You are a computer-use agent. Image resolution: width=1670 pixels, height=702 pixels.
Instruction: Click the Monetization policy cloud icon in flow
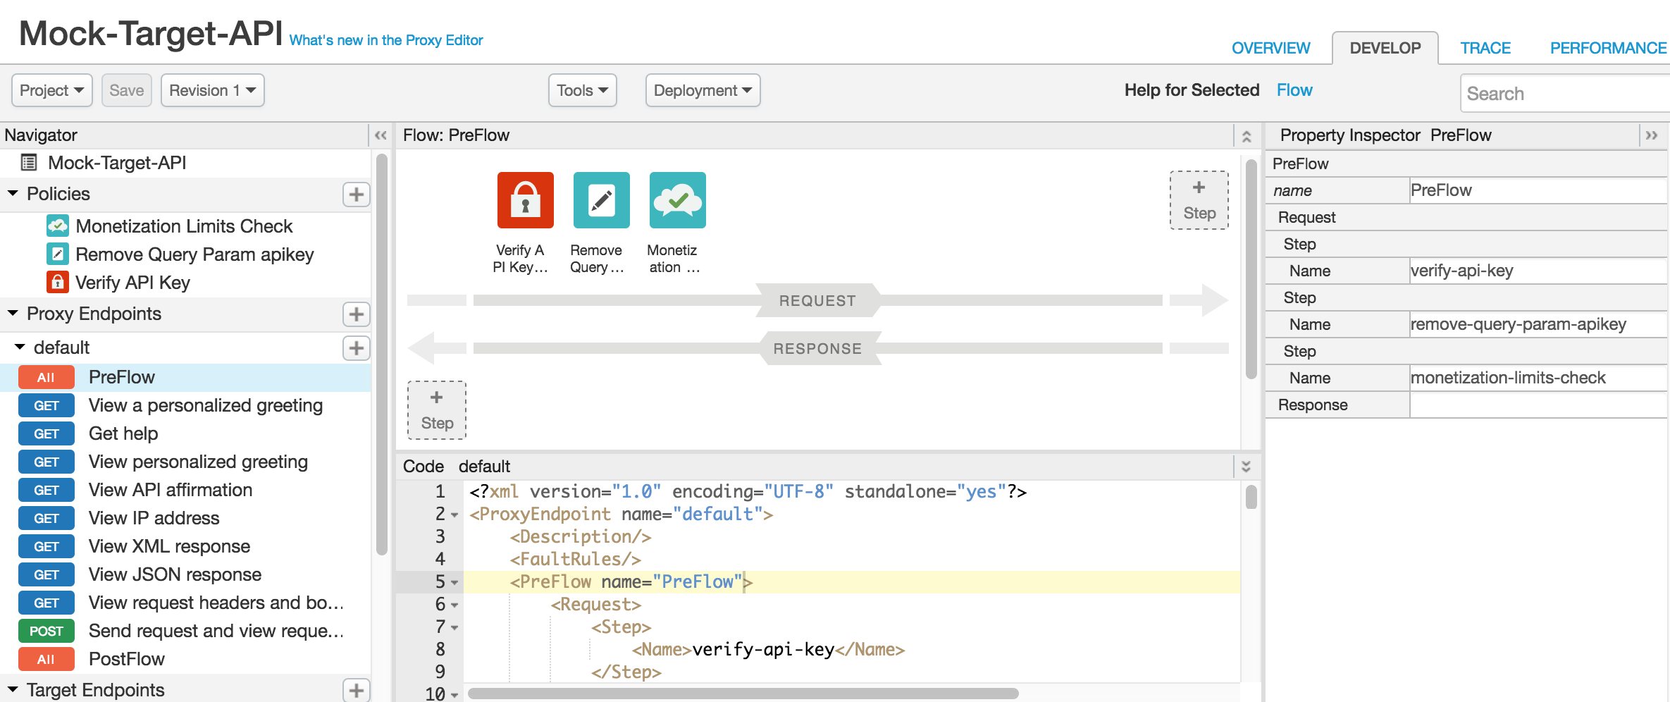[x=677, y=200]
